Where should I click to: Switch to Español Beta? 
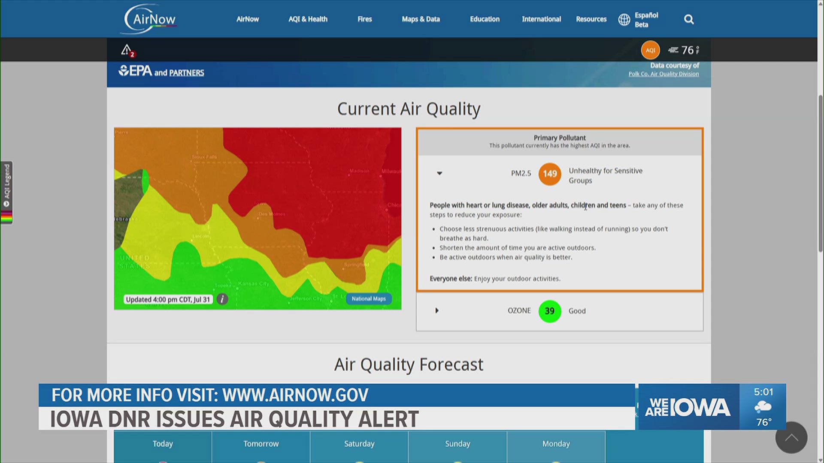(646, 20)
